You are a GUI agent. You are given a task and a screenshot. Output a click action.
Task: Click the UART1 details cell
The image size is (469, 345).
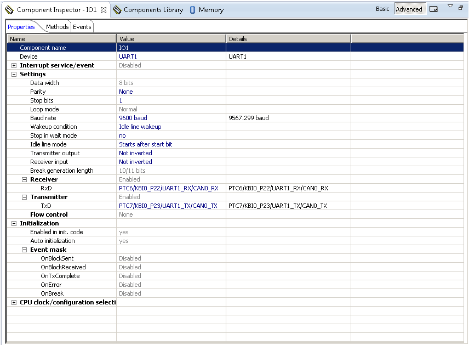288,56
